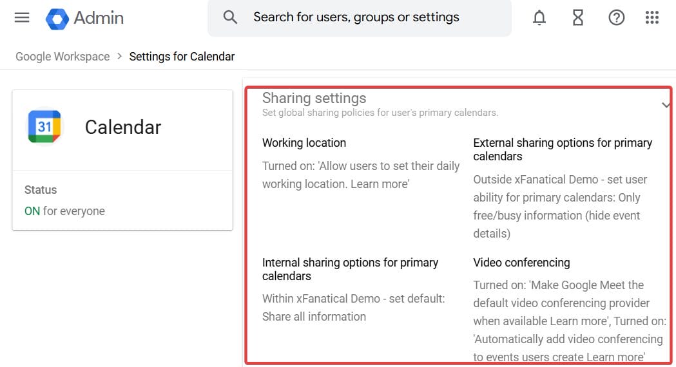Open the help question mark icon

617,17
